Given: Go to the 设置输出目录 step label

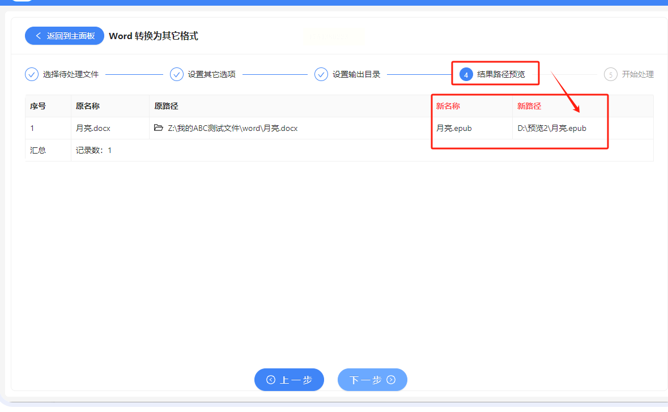Looking at the screenshot, I should coord(356,75).
